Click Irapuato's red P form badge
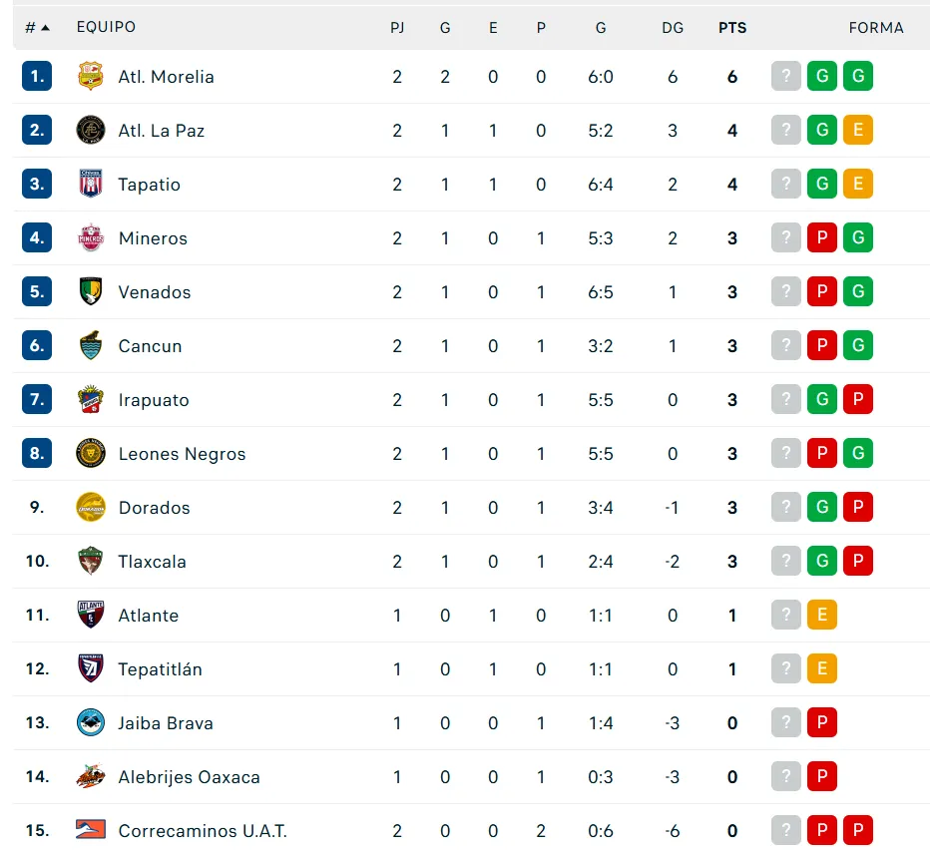This screenshot has height=854, width=930. coord(857,400)
